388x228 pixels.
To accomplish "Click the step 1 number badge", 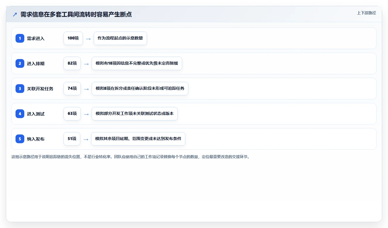I will click(20, 38).
